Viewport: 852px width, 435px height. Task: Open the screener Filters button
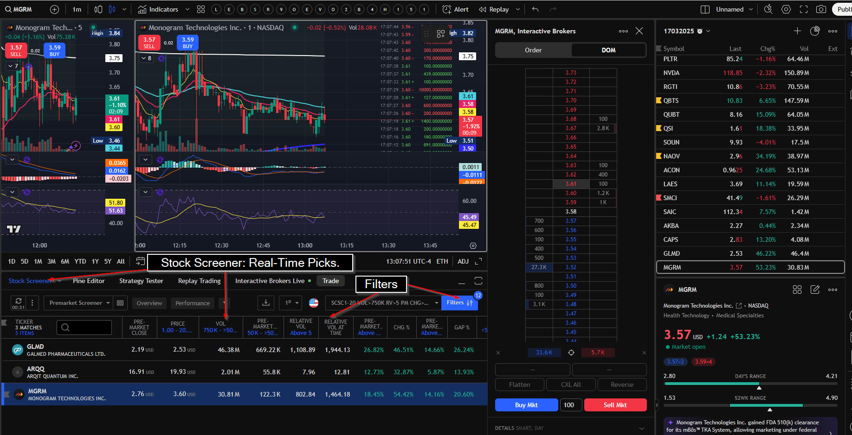click(459, 303)
